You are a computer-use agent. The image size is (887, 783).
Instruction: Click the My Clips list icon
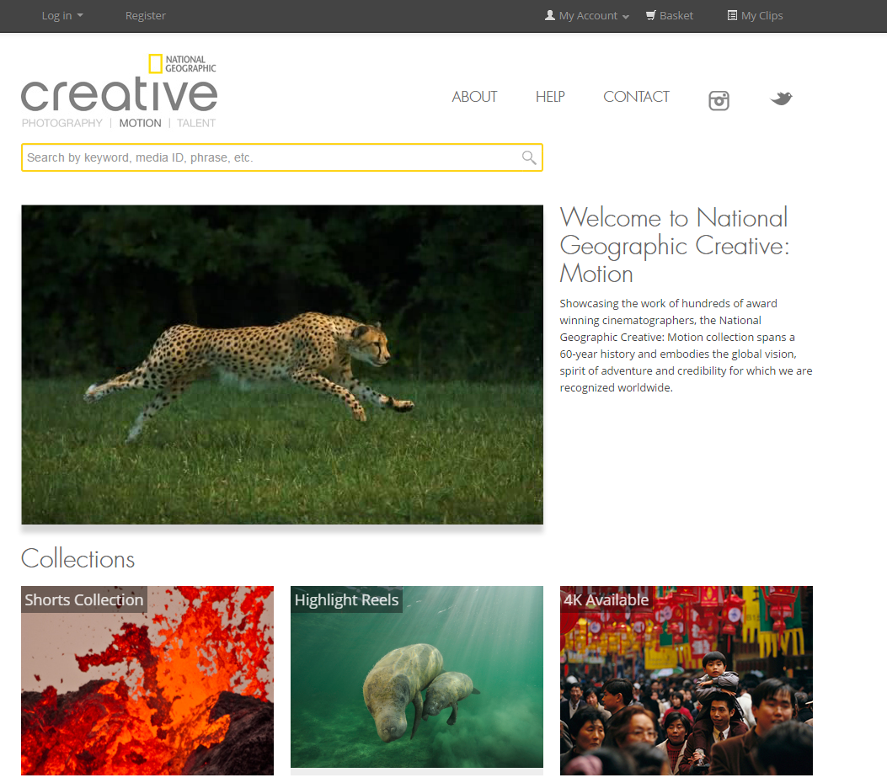(732, 15)
